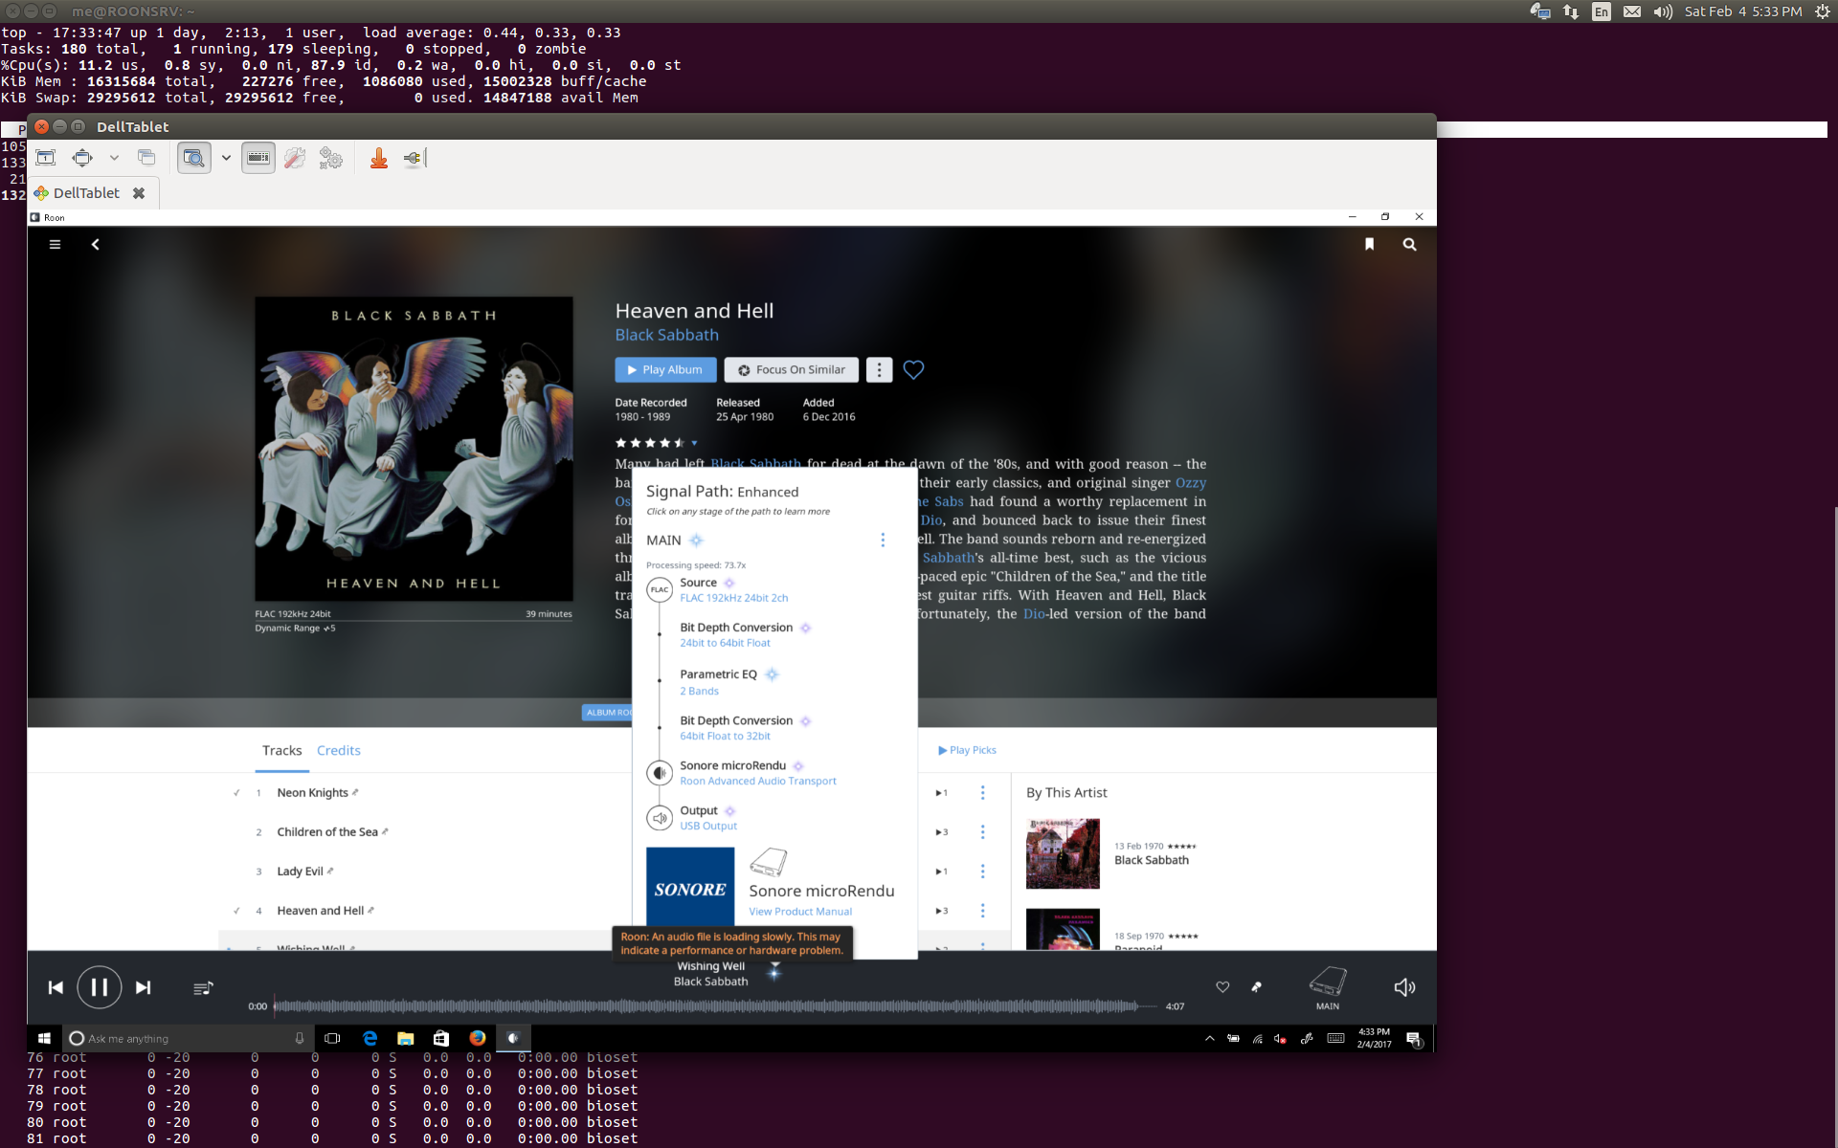1838x1148 pixels.
Task: Open Remmina preferences wrench icon
Action: pyautogui.click(x=295, y=158)
